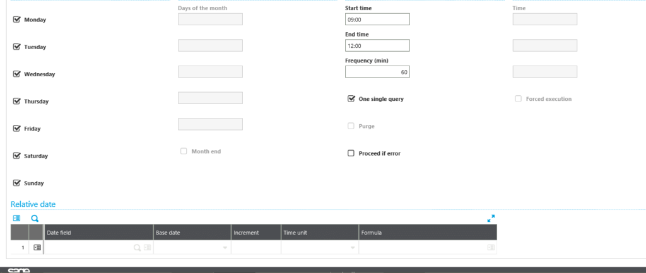Uncheck the Monday checkbox
The image size is (646, 273).
(17, 20)
